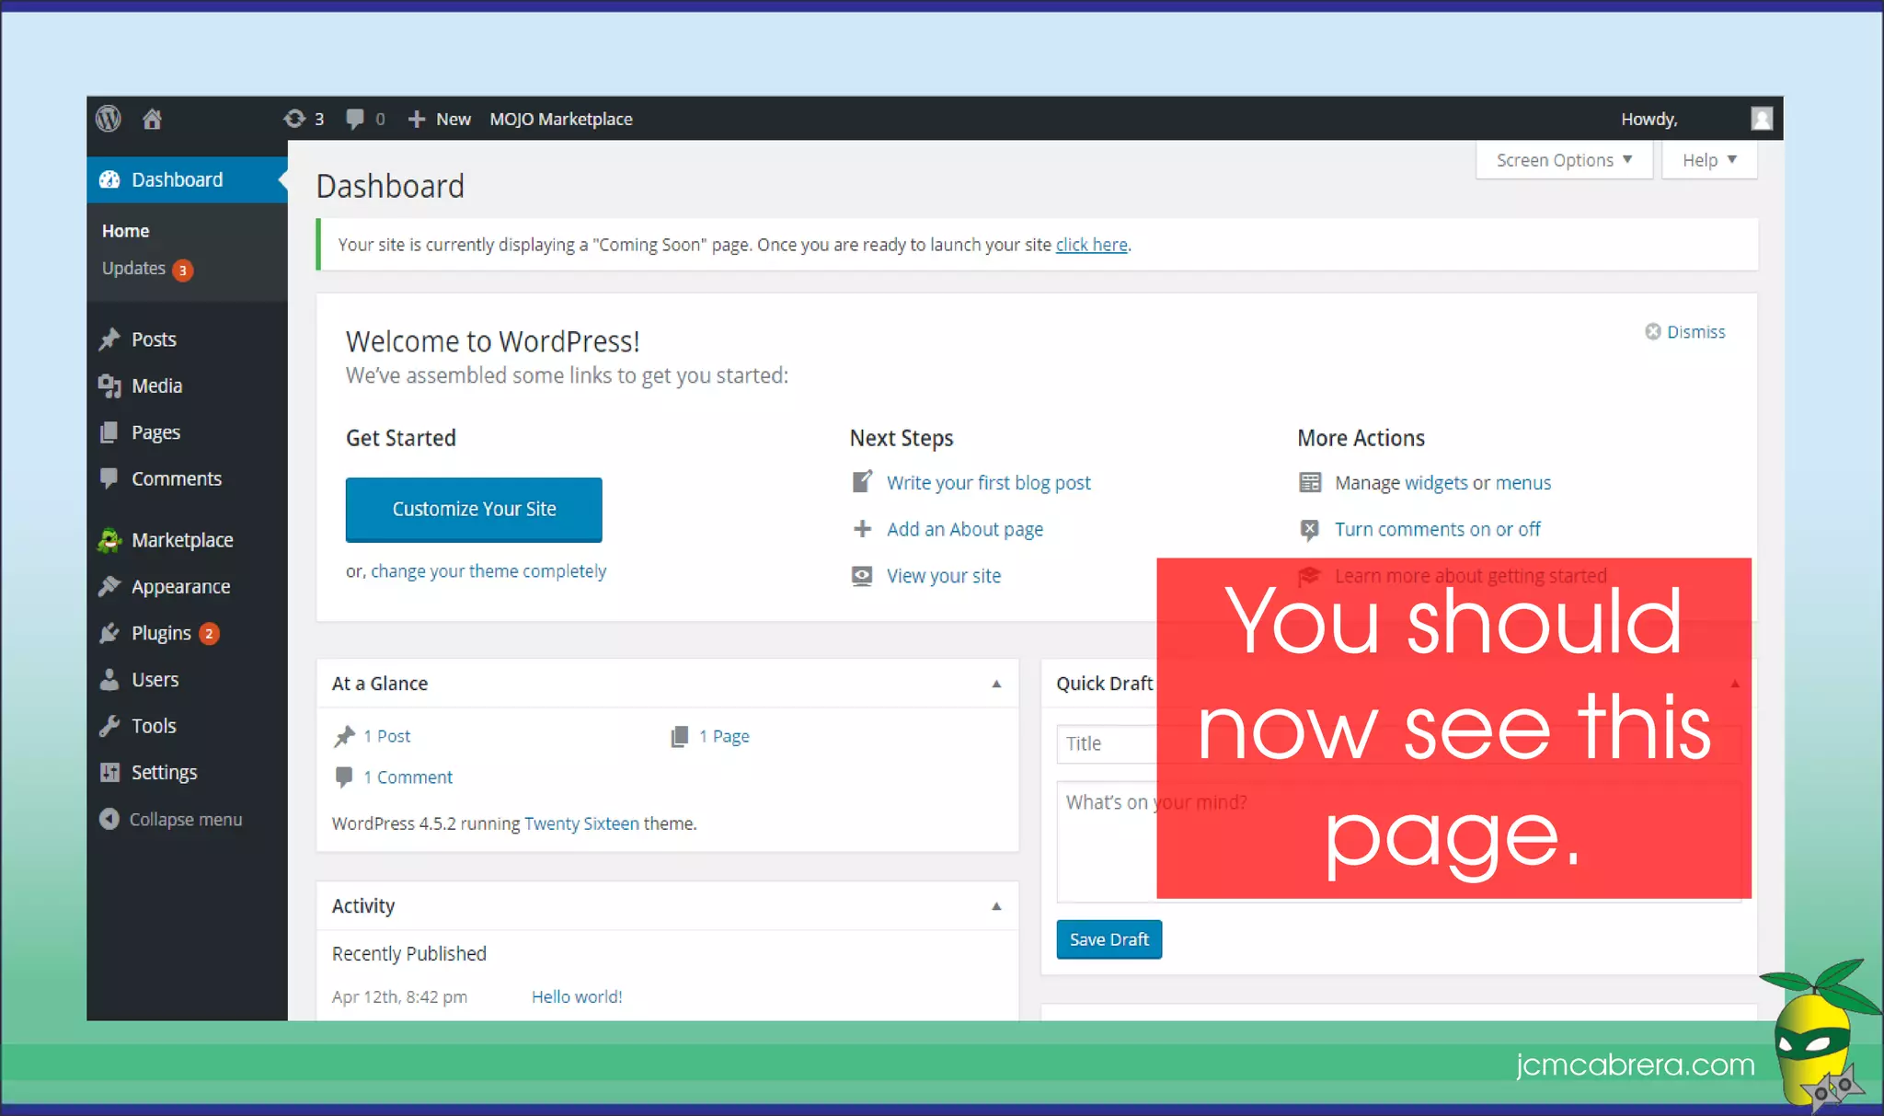This screenshot has width=1884, height=1116.
Task: Click Turn comments on or off link
Action: (x=1438, y=529)
